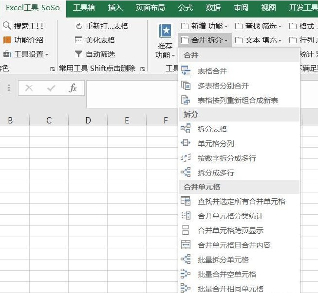The width and height of the screenshot is (318, 293).
Task: Collapse the 合并 拆分 dropdown
Action: [x=205, y=40]
